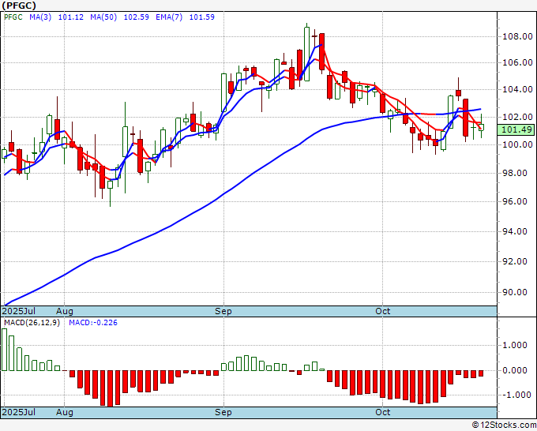Click the current price tag 101.49
The height and width of the screenshot is (431, 537).
(516, 129)
